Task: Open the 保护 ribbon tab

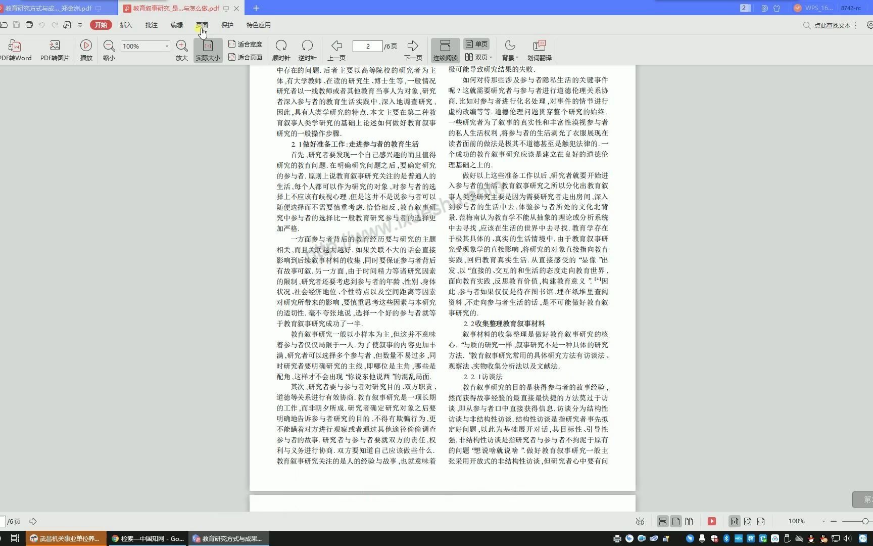Action: (227, 25)
